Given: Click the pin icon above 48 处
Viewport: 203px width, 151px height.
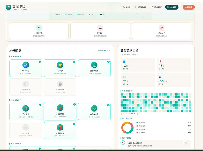Looking at the screenshot, I should click(160, 61).
